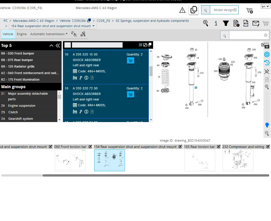
Task: Select 82 - 175 Front illumination
Action: point(31,80)
